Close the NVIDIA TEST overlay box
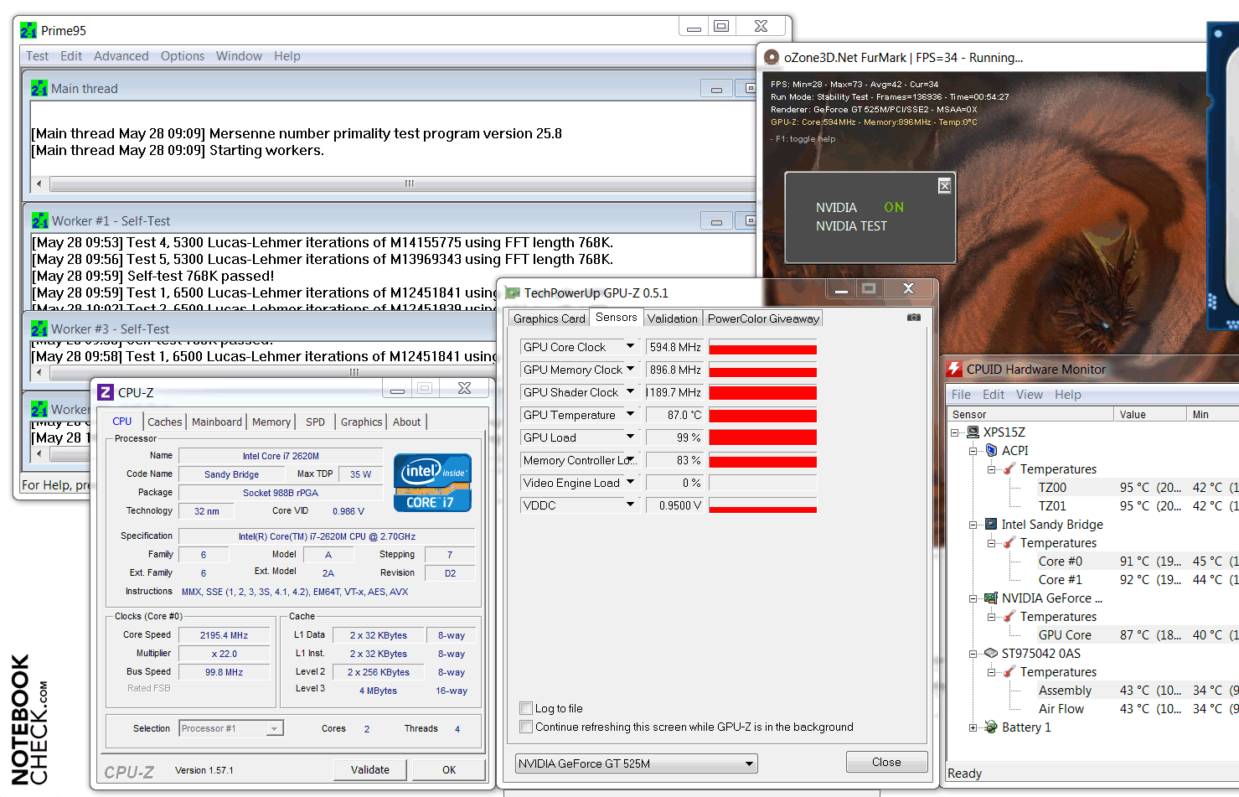1239x797 pixels. coord(944,185)
